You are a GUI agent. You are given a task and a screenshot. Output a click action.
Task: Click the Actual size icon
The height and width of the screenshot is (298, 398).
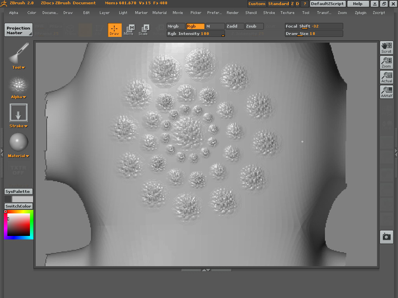[386, 77]
